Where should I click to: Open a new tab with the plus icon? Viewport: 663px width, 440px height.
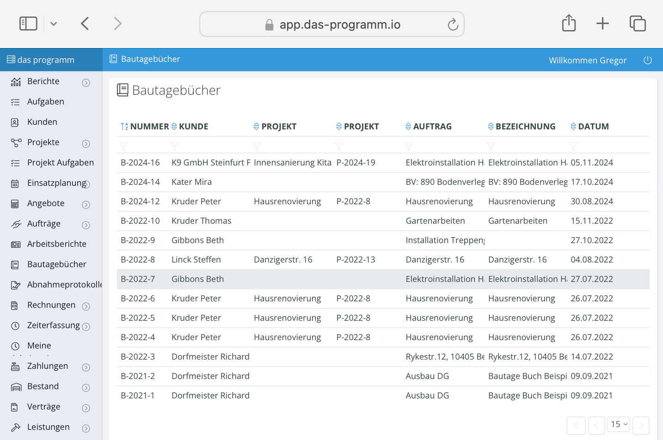click(602, 24)
